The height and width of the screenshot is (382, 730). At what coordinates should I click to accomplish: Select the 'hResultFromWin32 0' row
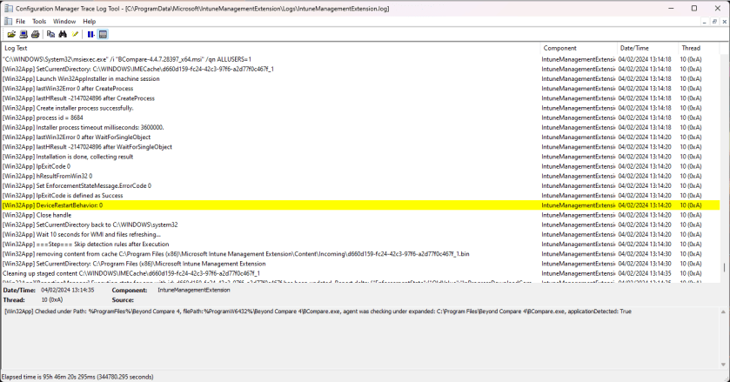[361, 176]
